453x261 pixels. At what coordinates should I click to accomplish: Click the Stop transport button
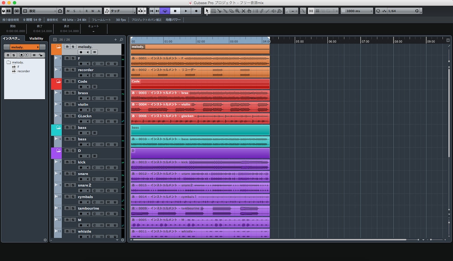[175, 11]
